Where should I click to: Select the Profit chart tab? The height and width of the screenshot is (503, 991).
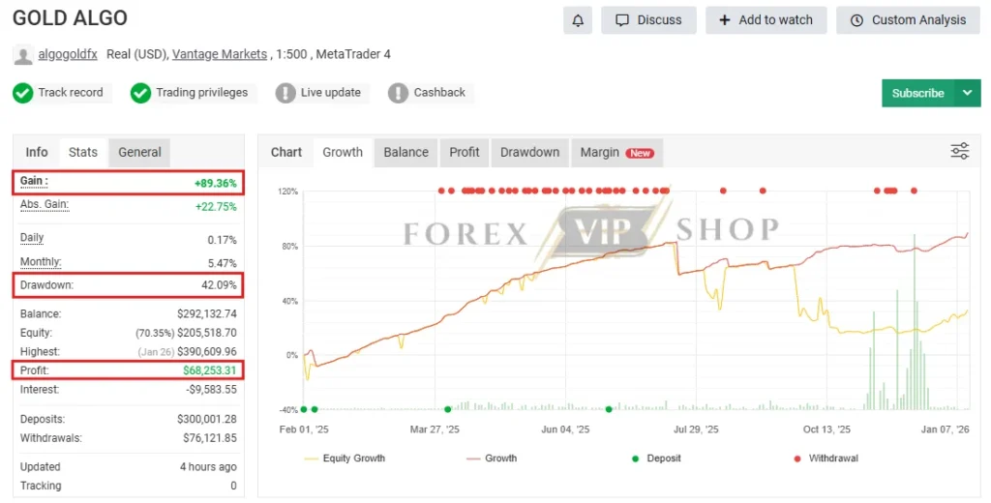click(465, 152)
